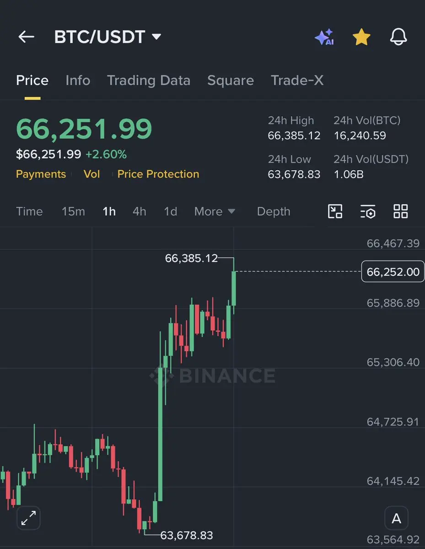Tap the 65,886.89 axis label

[393, 303]
